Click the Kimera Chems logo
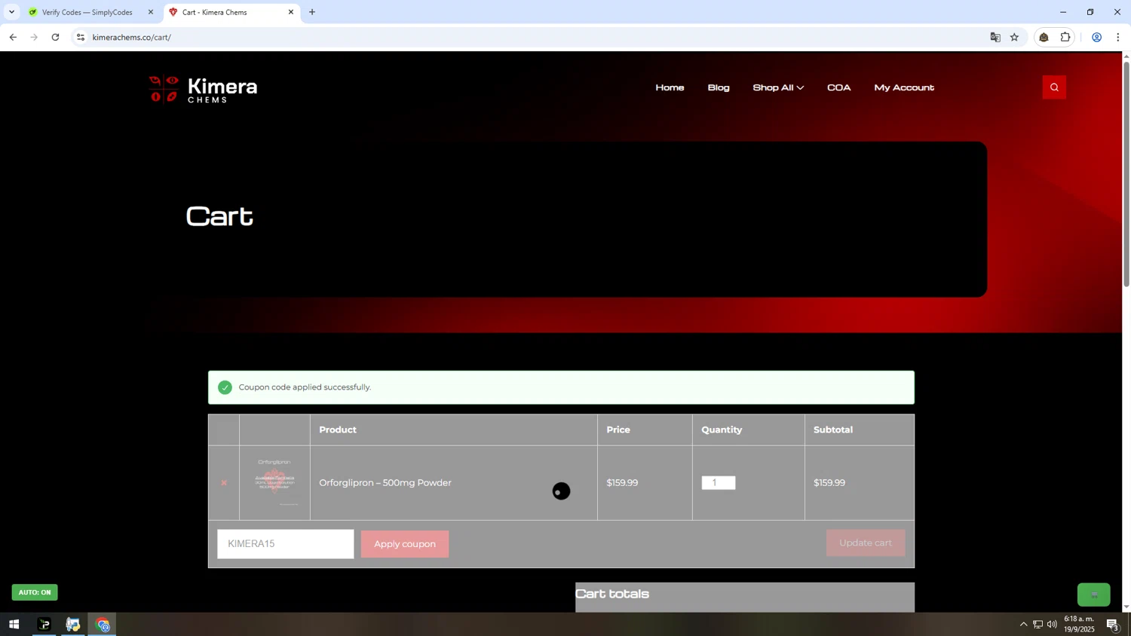This screenshot has width=1131, height=636. coord(203,89)
